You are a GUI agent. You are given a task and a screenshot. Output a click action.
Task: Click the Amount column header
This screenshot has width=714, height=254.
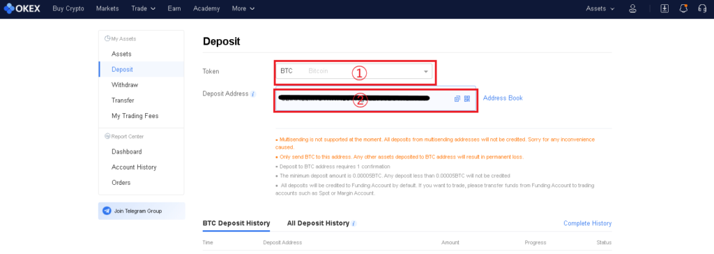tap(450, 243)
